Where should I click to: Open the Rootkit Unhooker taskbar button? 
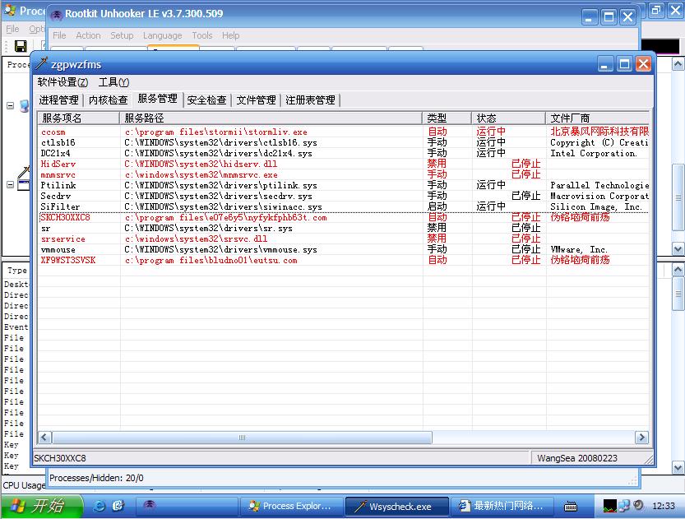pyautogui.click(x=187, y=506)
